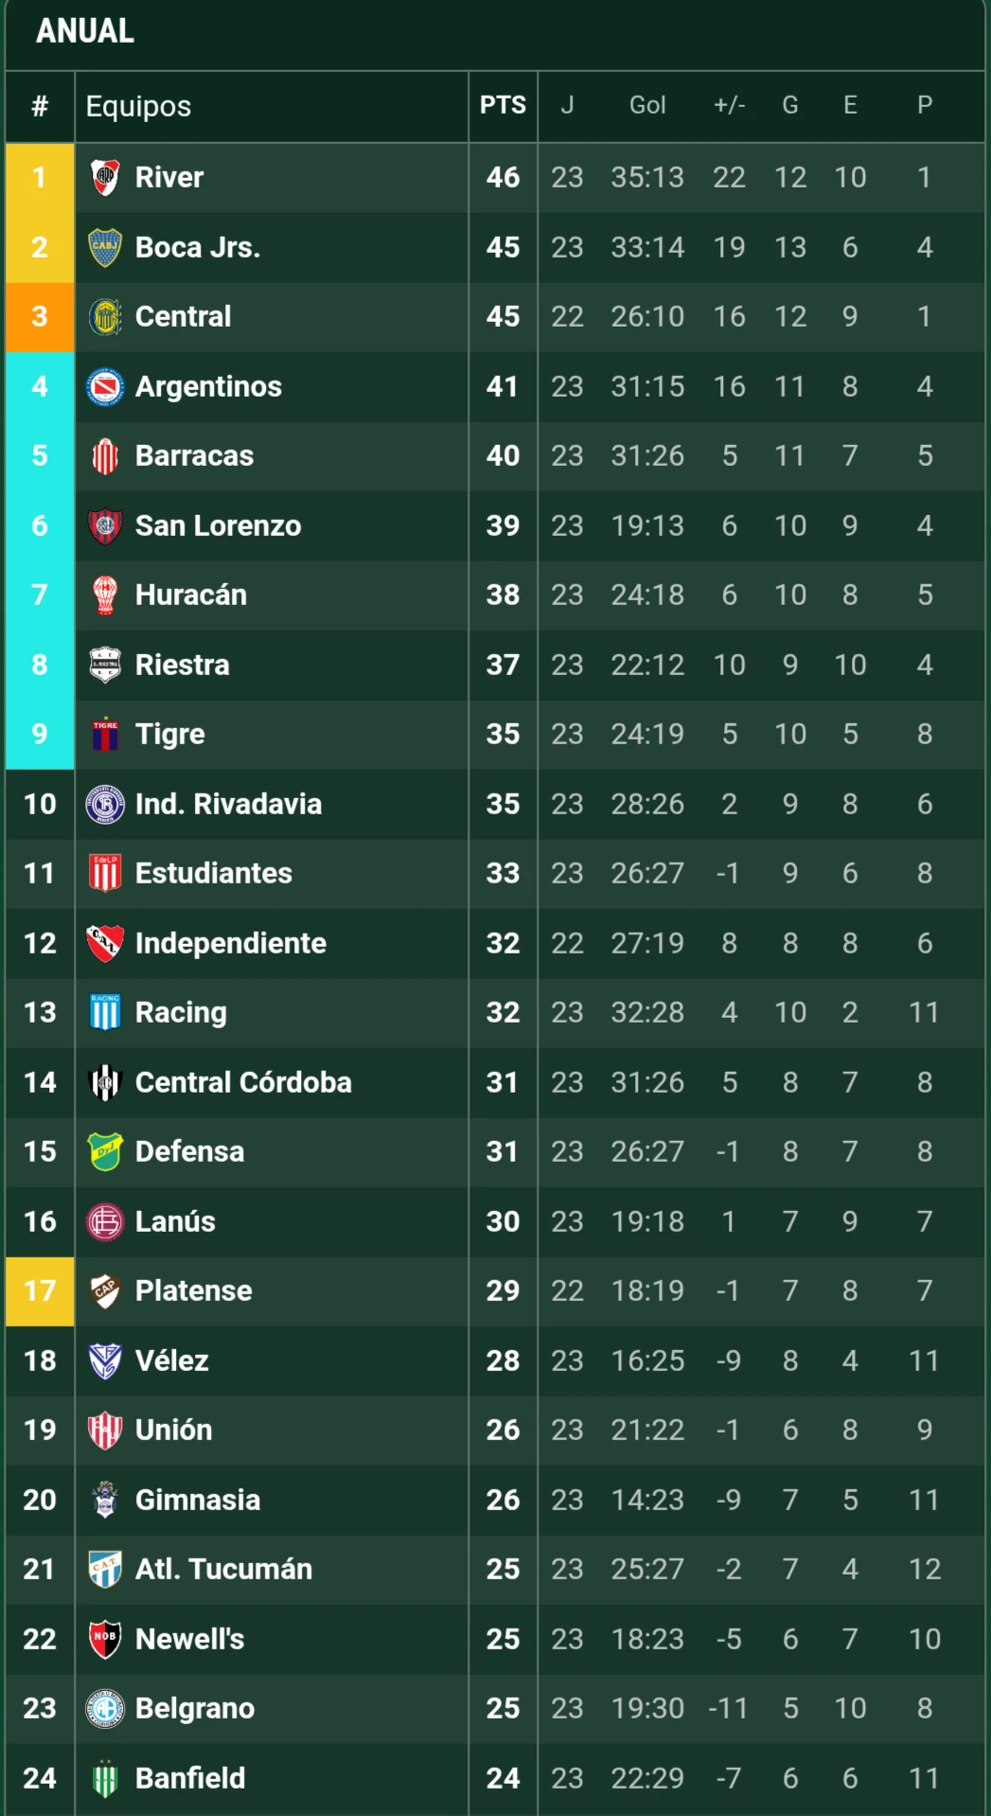
Task: Click the Equipos column header
Action: click(x=138, y=106)
